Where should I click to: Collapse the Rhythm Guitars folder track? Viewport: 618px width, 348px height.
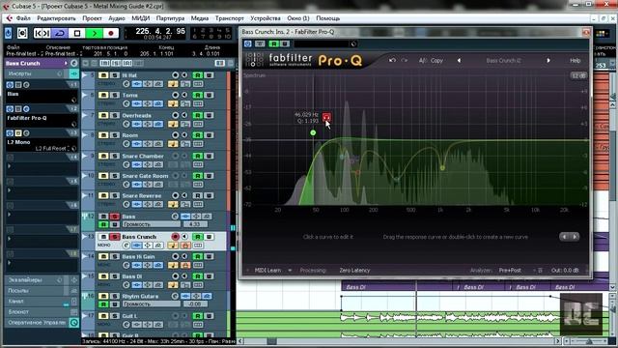(85, 296)
